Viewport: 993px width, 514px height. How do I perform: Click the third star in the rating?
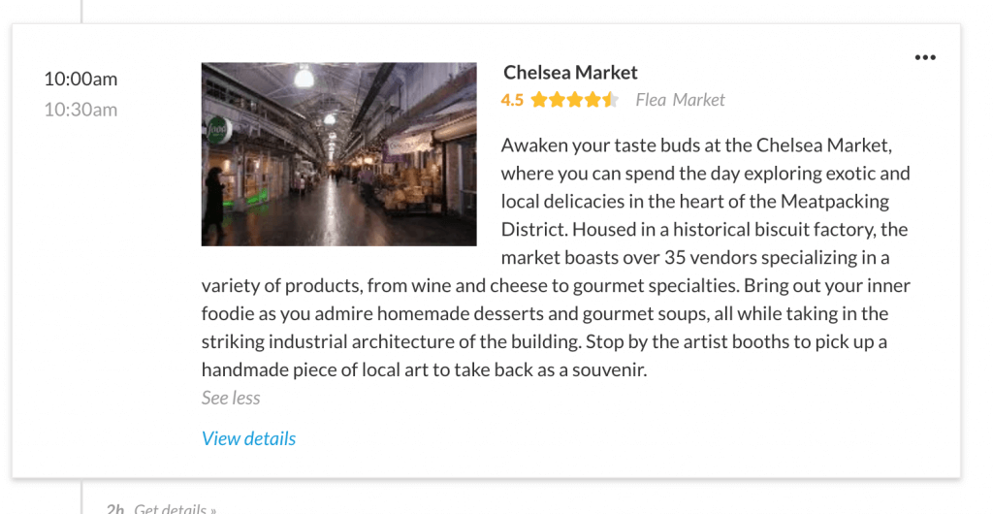click(575, 100)
